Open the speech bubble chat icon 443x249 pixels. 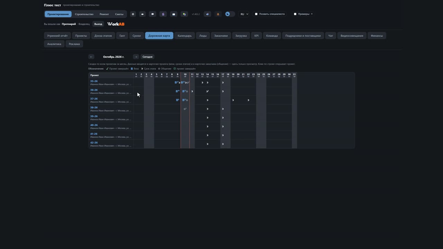click(x=153, y=14)
